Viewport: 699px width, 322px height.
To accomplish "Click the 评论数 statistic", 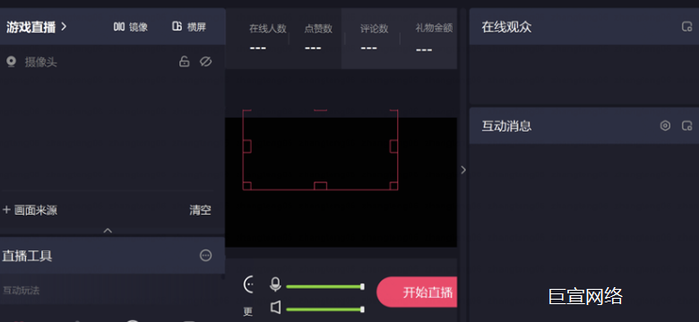I will pos(374,38).
